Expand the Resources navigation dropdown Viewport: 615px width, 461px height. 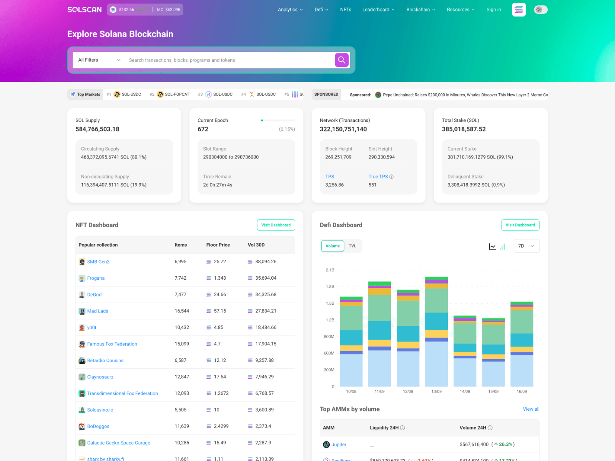pyautogui.click(x=460, y=10)
